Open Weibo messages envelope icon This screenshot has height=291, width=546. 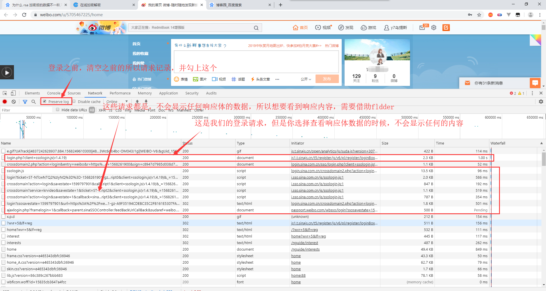click(422, 28)
